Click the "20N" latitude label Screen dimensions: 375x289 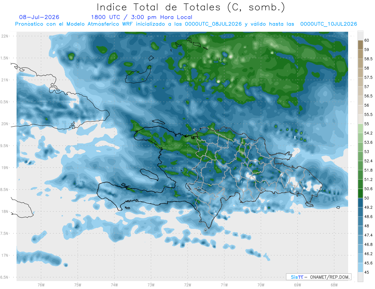click(x=5, y=124)
